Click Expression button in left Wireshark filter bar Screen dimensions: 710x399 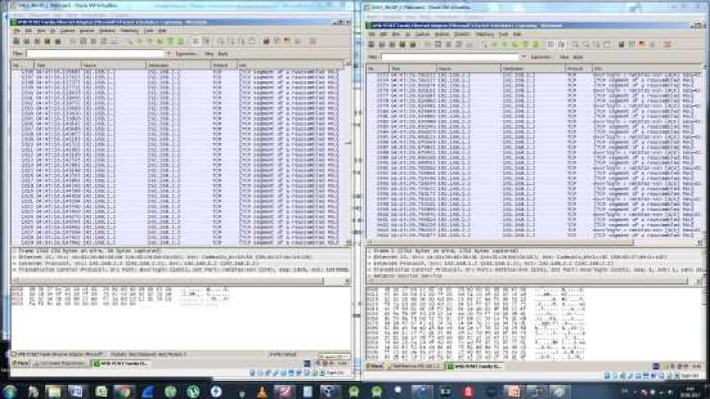tap(186, 54)
